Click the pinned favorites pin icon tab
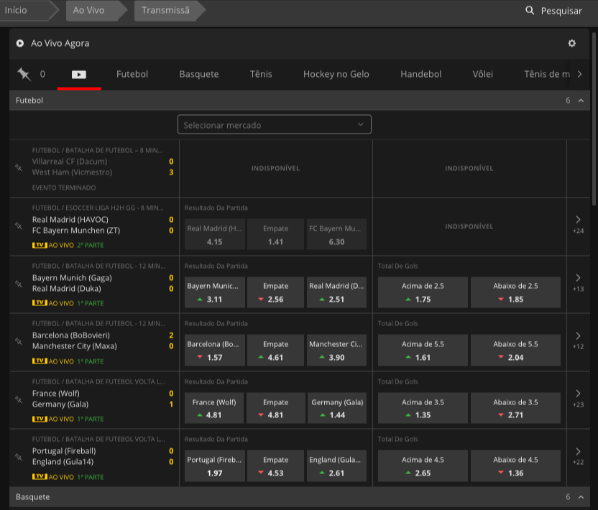This screenshot has width=598, height=510. [24, 74]
